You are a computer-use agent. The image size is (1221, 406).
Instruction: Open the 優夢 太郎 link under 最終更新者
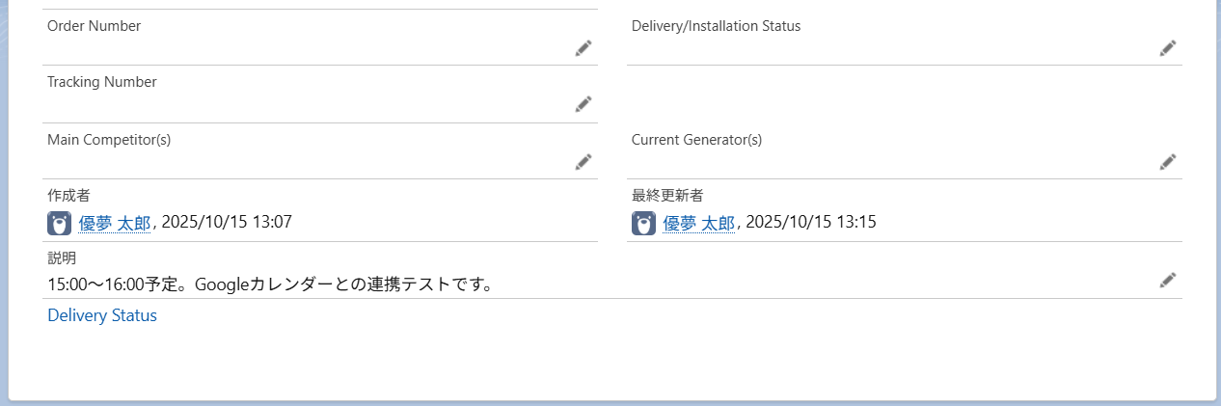tap(699, 223)
